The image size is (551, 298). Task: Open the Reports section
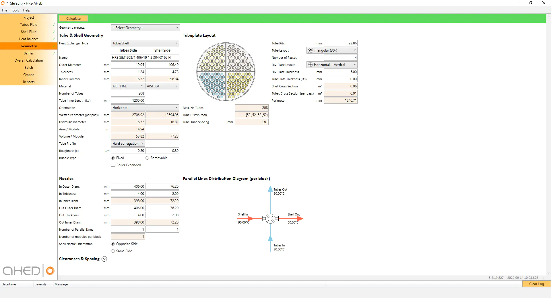[x=29, y=82]
